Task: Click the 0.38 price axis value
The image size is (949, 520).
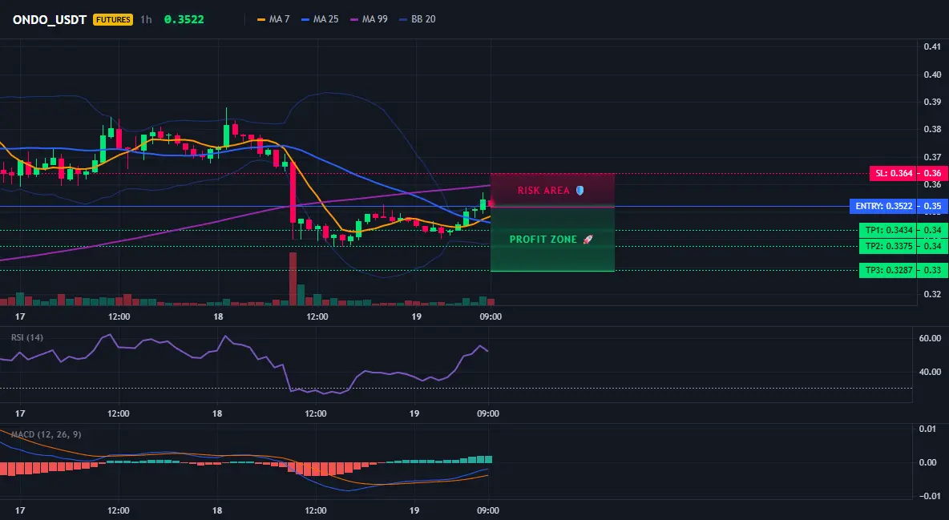Action: coord(932,129)
